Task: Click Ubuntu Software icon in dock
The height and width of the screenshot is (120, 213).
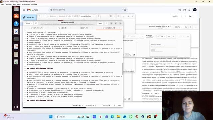Action: tap(16, 16)
